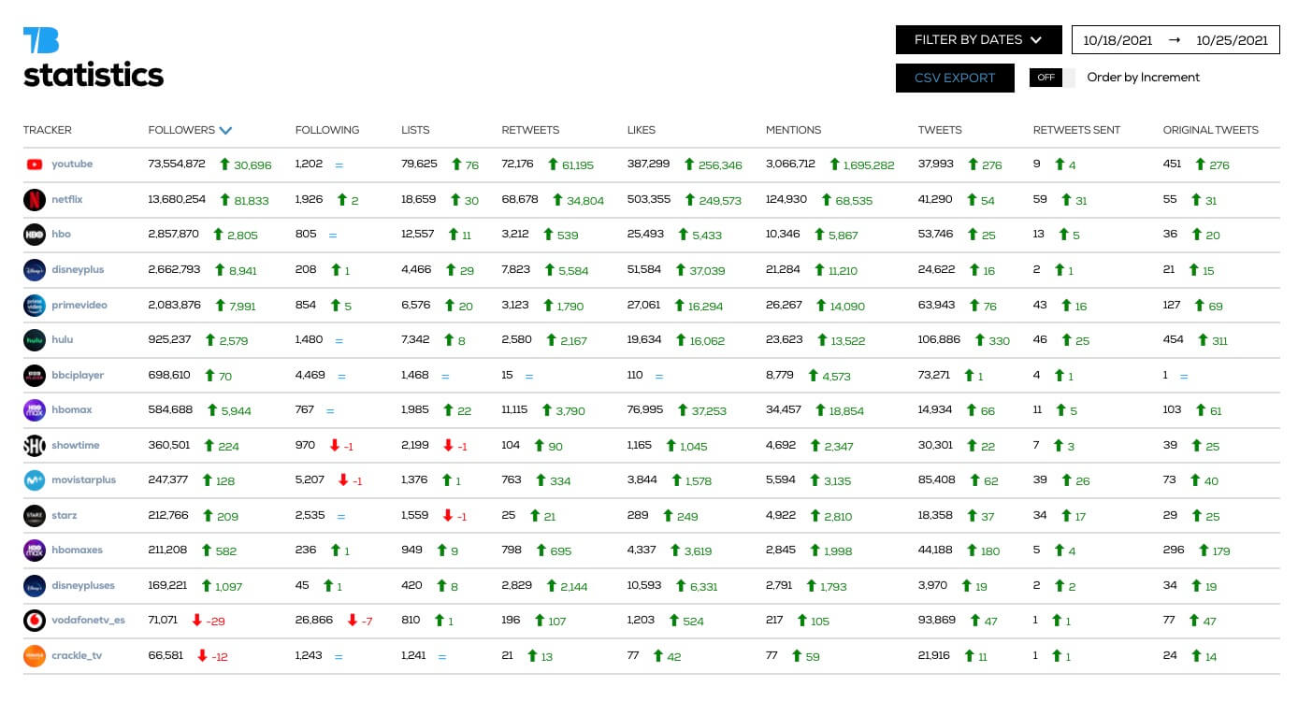This screenshot has height=701, width=1298.
Task: Click the end date 10/25/2021
Action: 1232,40
